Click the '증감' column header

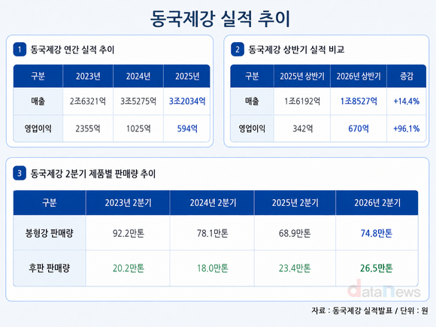(407, 76)
